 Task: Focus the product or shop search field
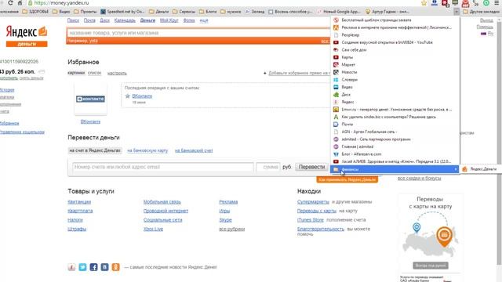click(x=198, y=33)
